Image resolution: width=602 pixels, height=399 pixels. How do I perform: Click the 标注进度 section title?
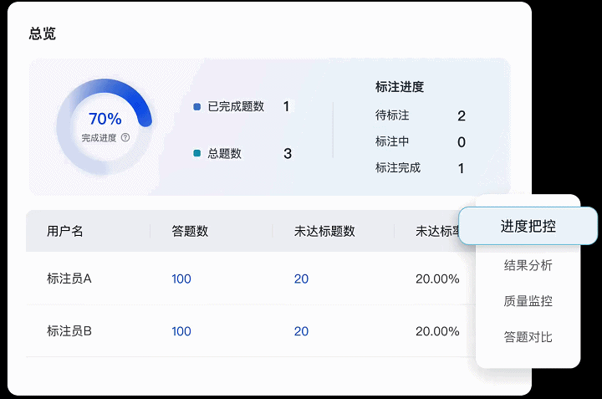click(400, 87)
